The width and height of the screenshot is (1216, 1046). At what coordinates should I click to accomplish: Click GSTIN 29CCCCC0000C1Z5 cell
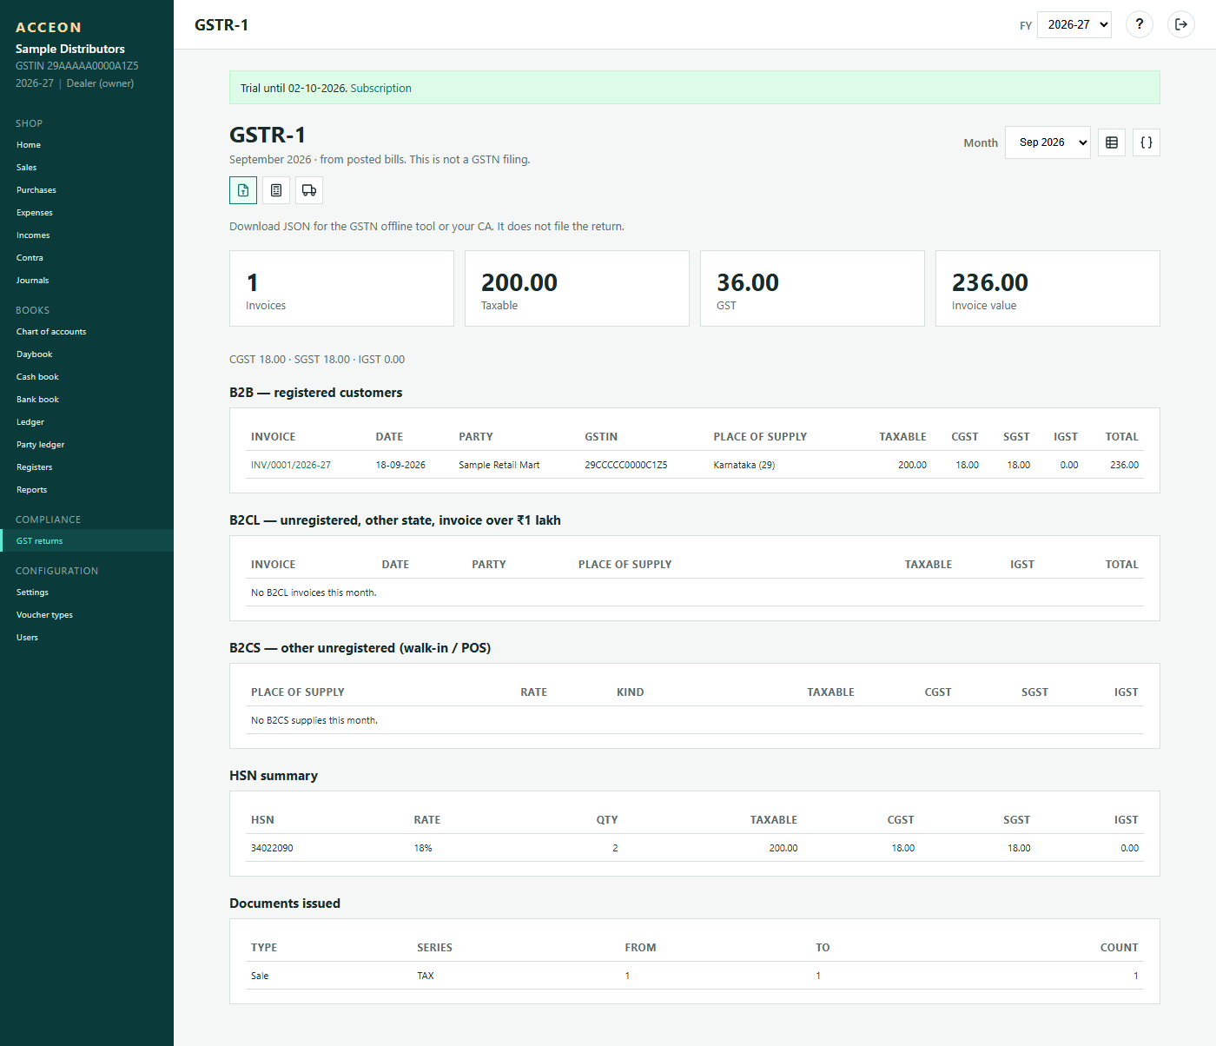626,465
